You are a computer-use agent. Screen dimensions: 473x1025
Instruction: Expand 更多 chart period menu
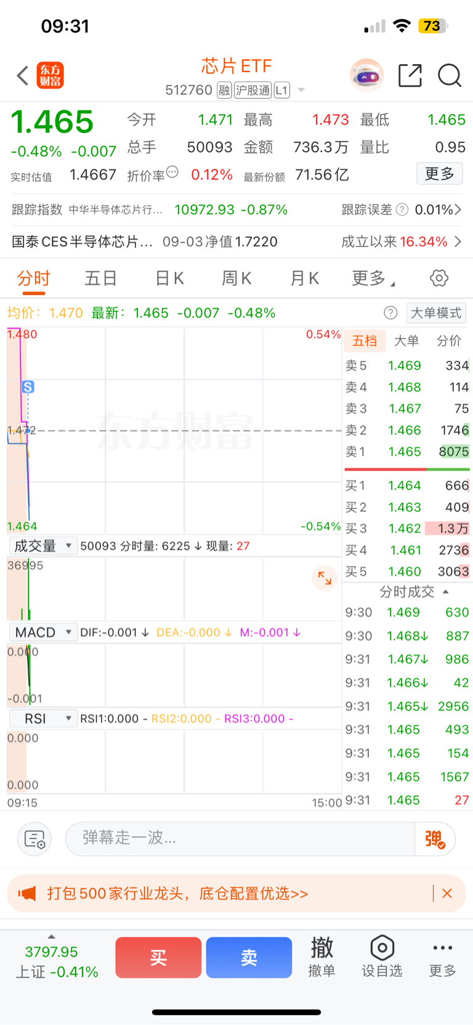point(373,279)
